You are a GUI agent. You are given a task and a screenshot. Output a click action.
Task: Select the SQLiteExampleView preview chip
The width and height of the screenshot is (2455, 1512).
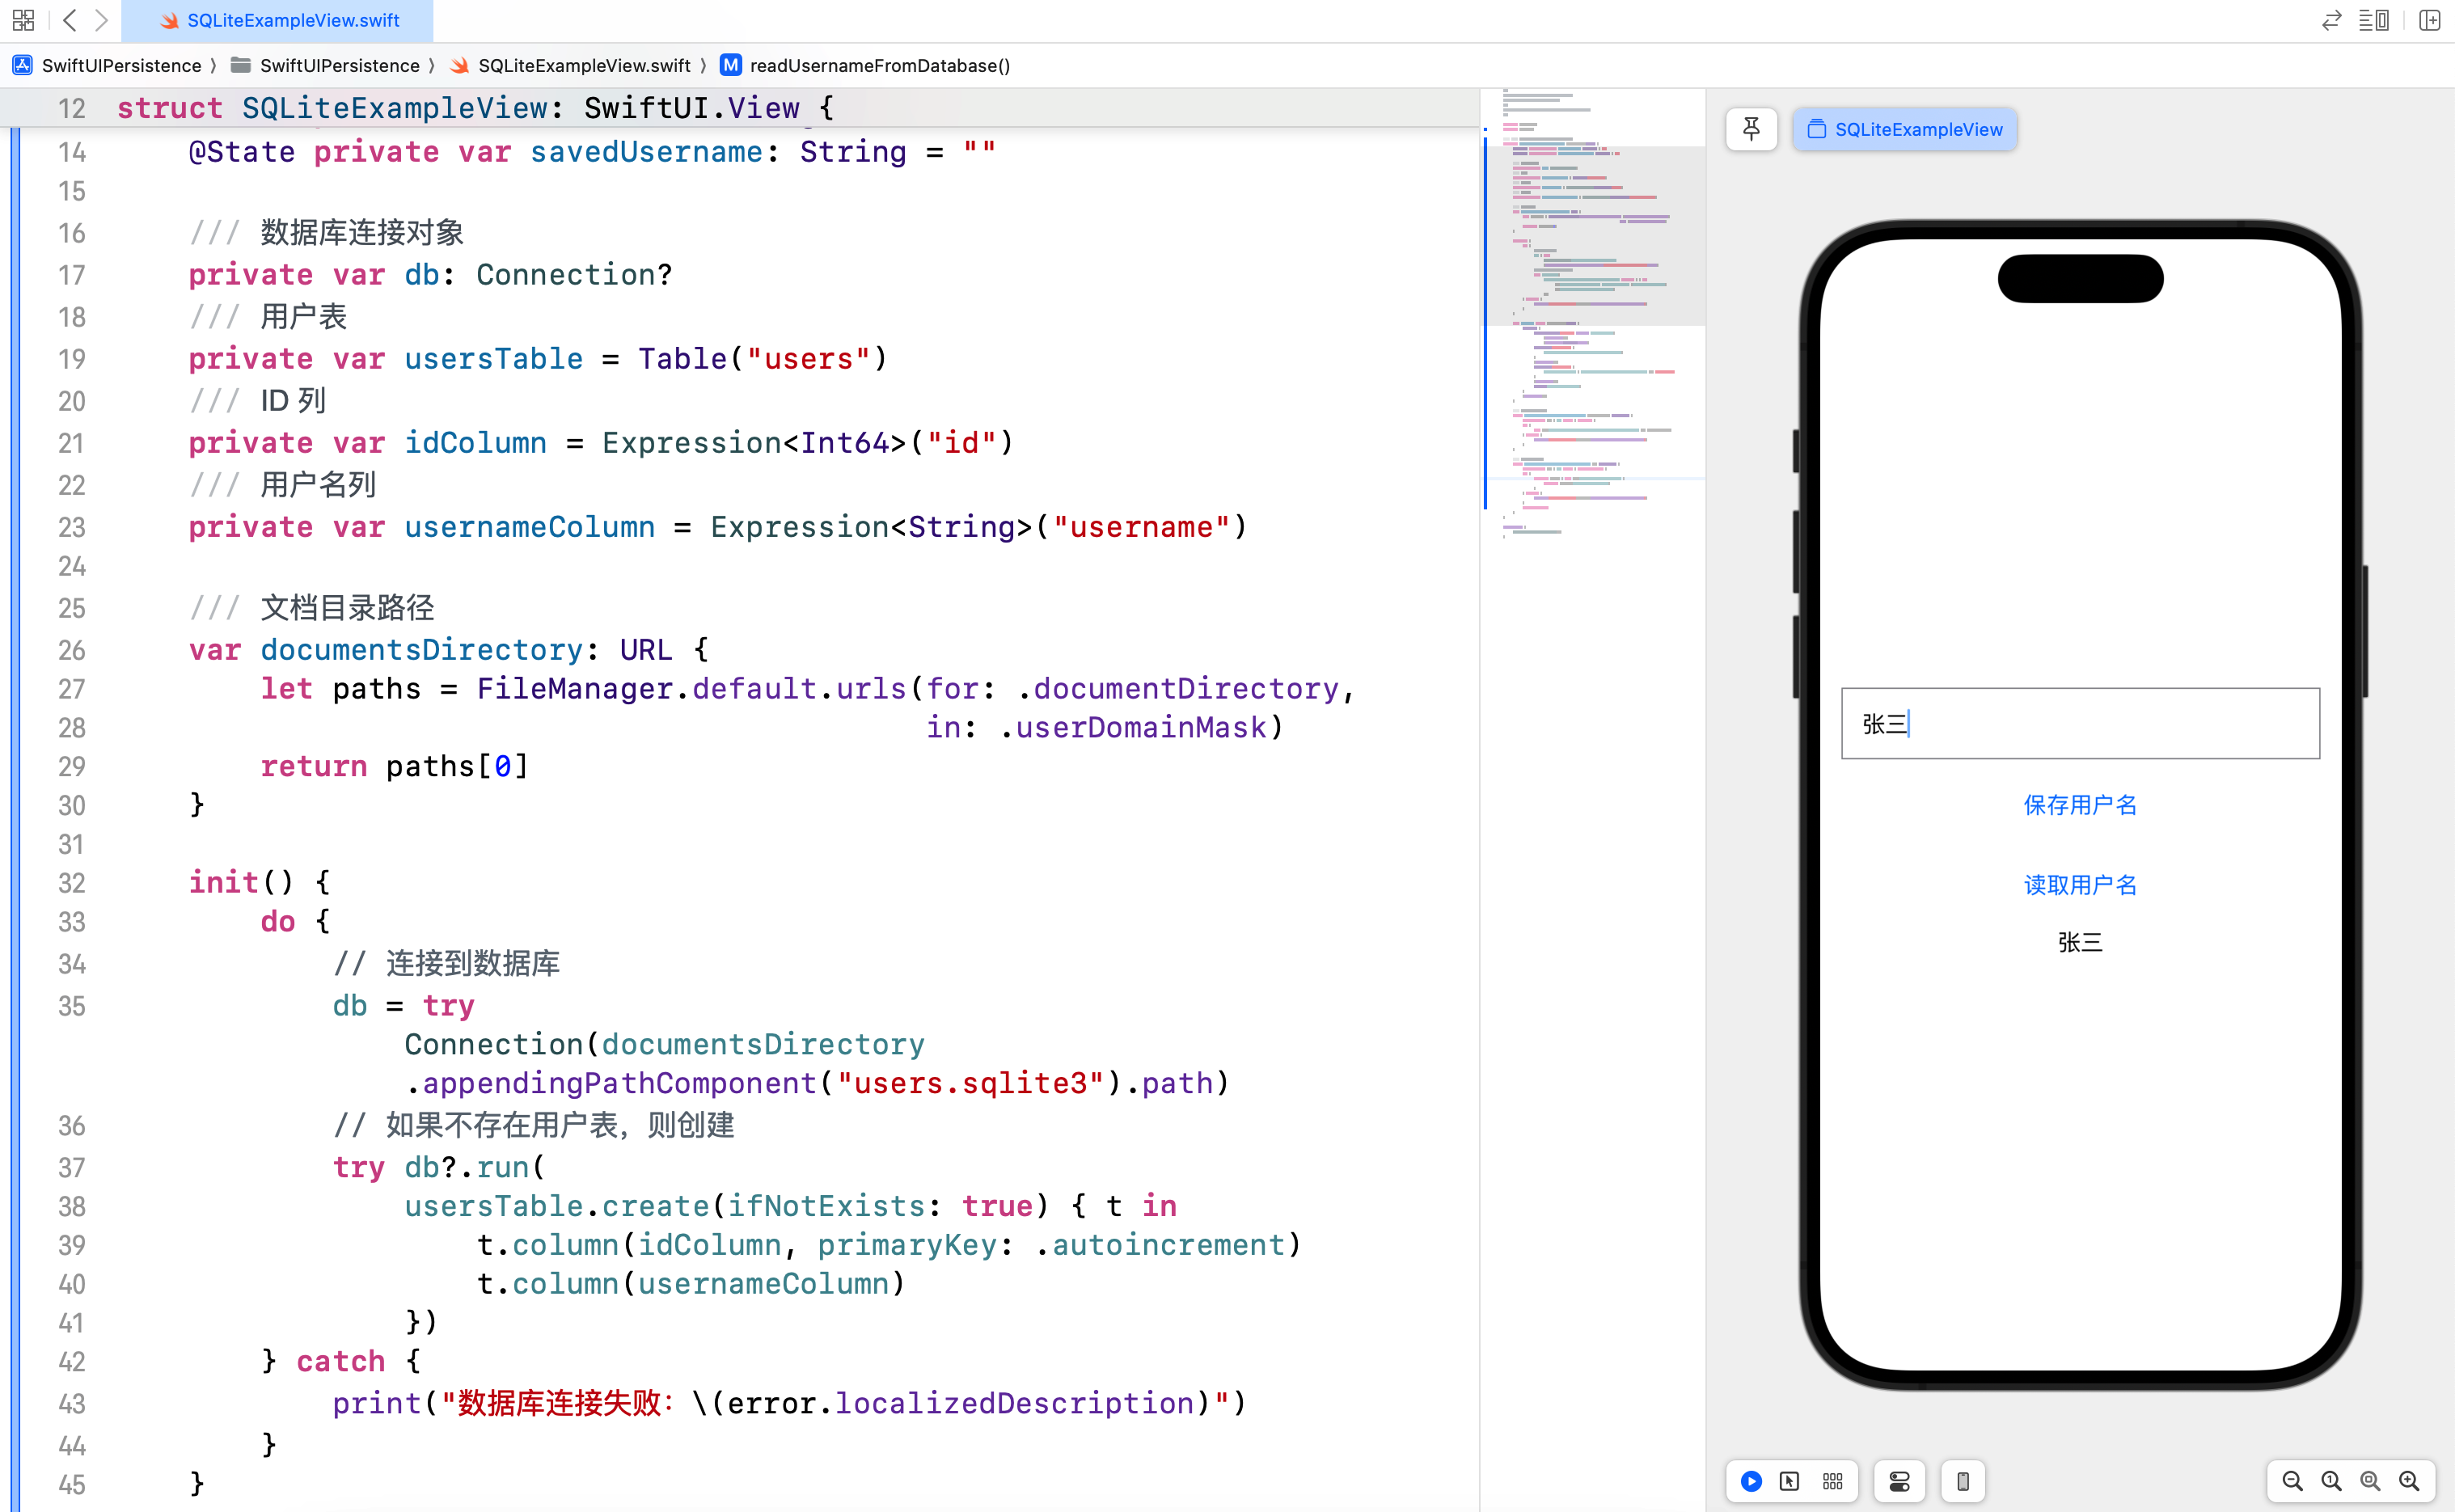[1904, 129]
